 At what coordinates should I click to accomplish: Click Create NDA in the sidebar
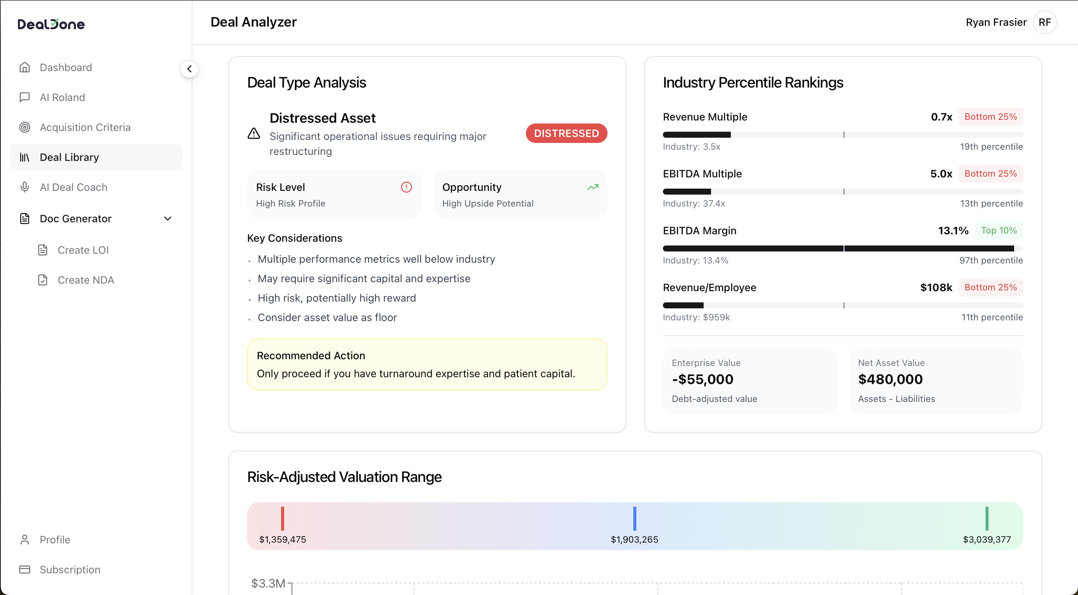(x=86, y=280)
